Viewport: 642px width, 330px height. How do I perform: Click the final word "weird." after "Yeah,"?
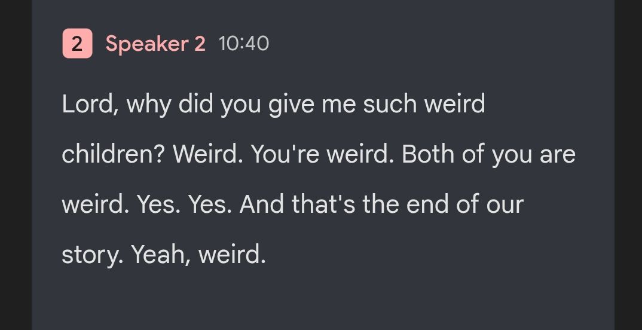pyautogui.click(x=232, y=255)
